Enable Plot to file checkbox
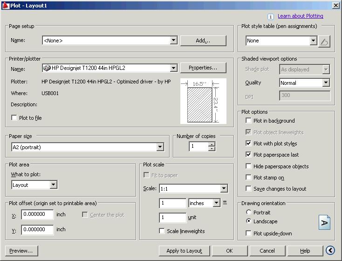Viewport: 342px width, 261px height. click(14, 118)
